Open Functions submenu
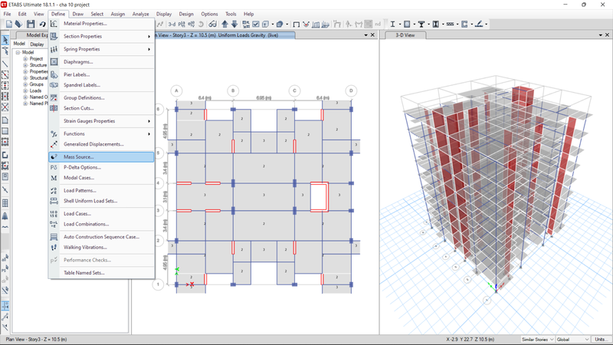The image size is (613, 345). coord(102,133)
